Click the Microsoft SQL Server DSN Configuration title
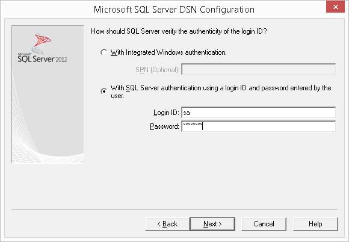The height and width of the screenshot is (242, 349). pos(174,10)
